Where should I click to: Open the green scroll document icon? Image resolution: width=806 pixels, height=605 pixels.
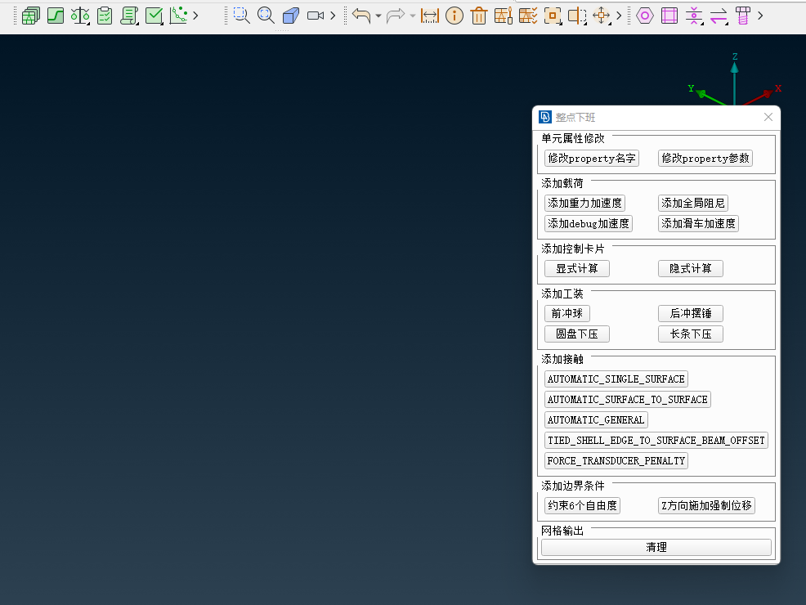129,16
